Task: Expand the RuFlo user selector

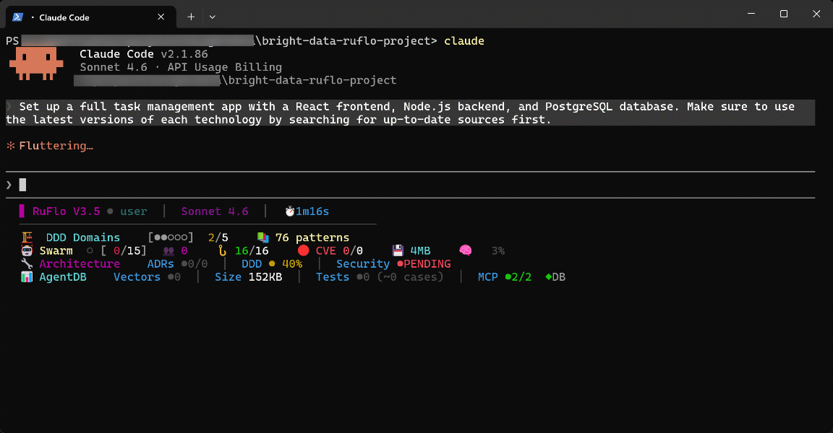Action: [134, 211]
